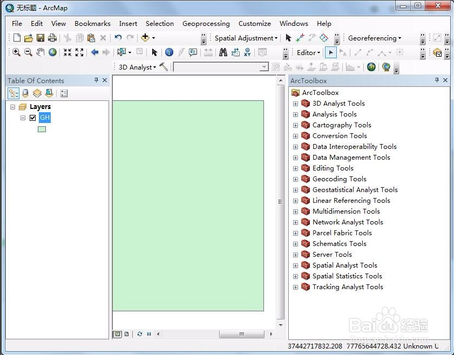Pin the Table Of Contents panel
The image size is (454, 355).
click(97, 80)
